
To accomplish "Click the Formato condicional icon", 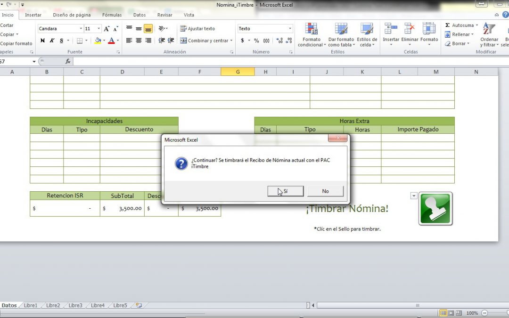I will click(311, 29).
